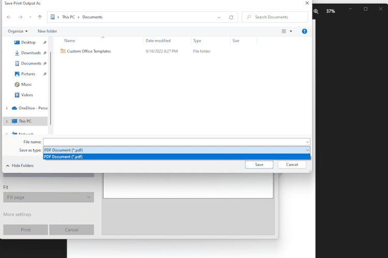Collapse the pane with Hide Folders
The height and width of the screenshot is (258, 388).
(x=20, y=165)
